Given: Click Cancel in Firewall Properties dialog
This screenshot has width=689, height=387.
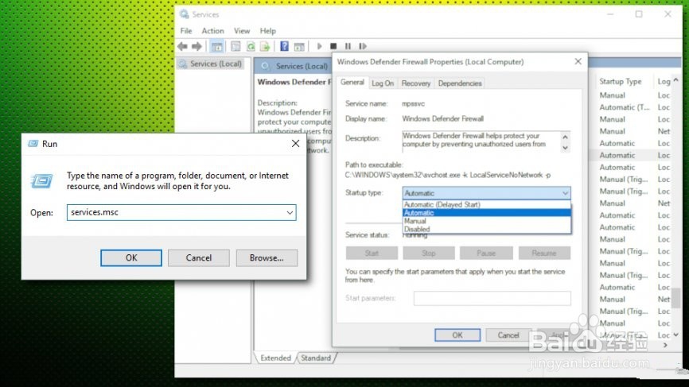Looking at the screenshot, I should [508, 335].
